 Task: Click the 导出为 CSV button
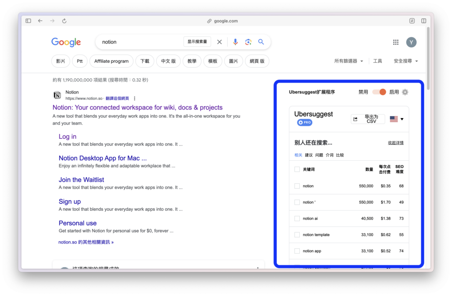(x=368, y=119)
